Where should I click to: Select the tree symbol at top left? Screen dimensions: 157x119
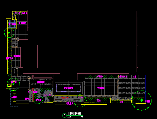pos(9,33)
